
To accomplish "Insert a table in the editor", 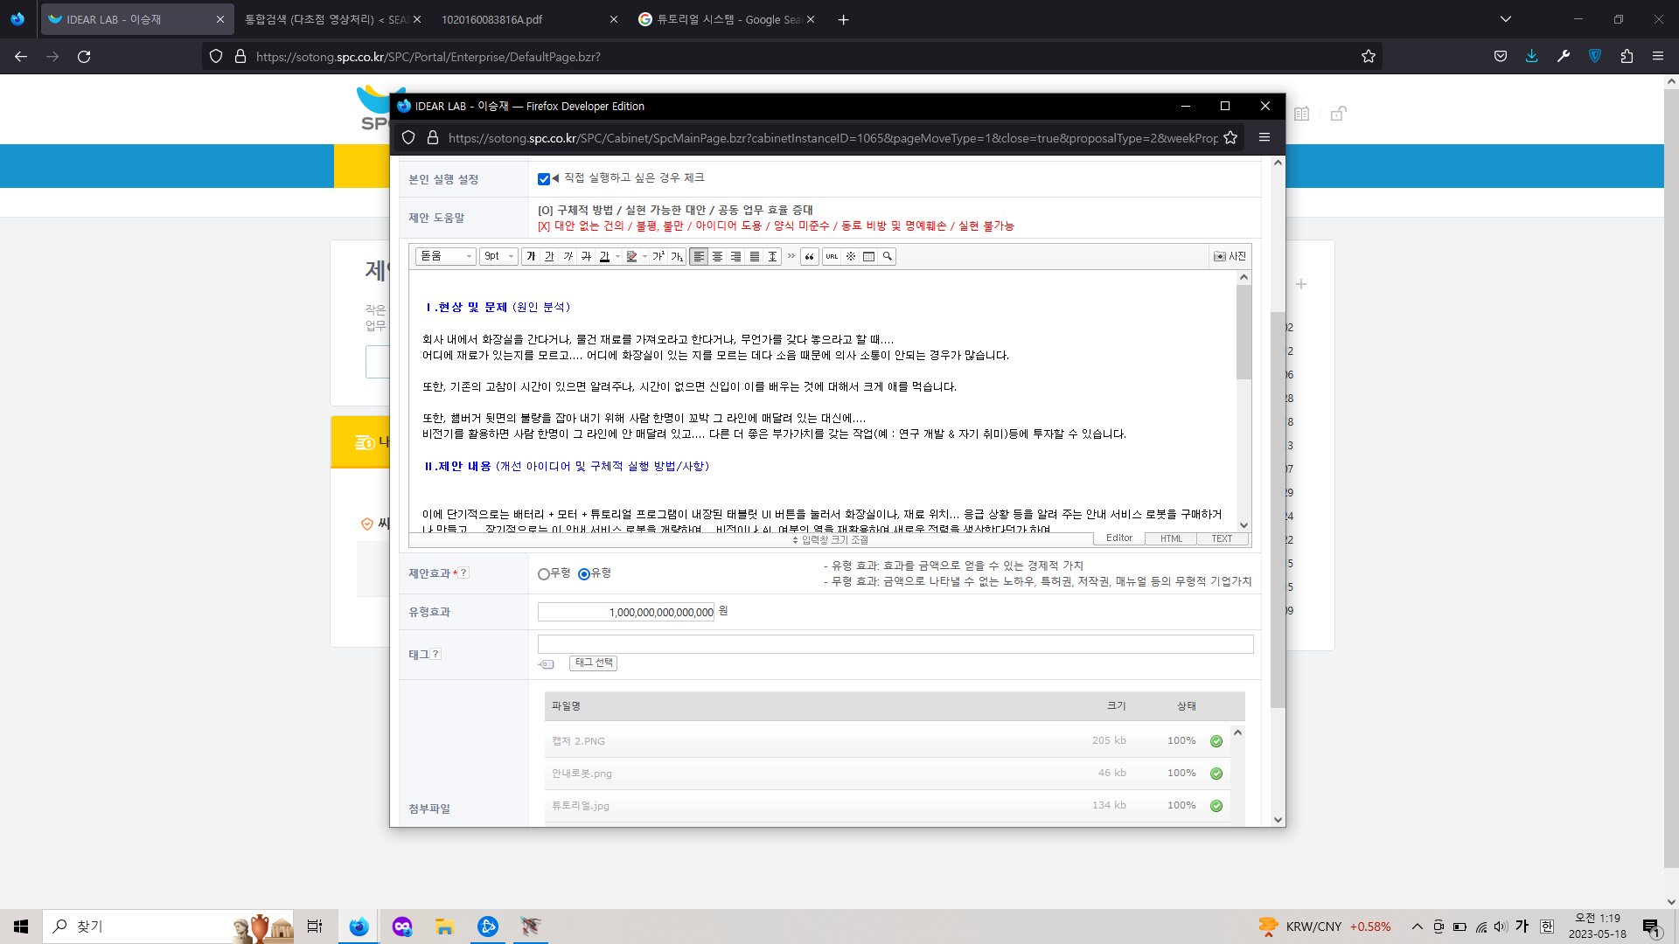I will [x=868, y=256].
